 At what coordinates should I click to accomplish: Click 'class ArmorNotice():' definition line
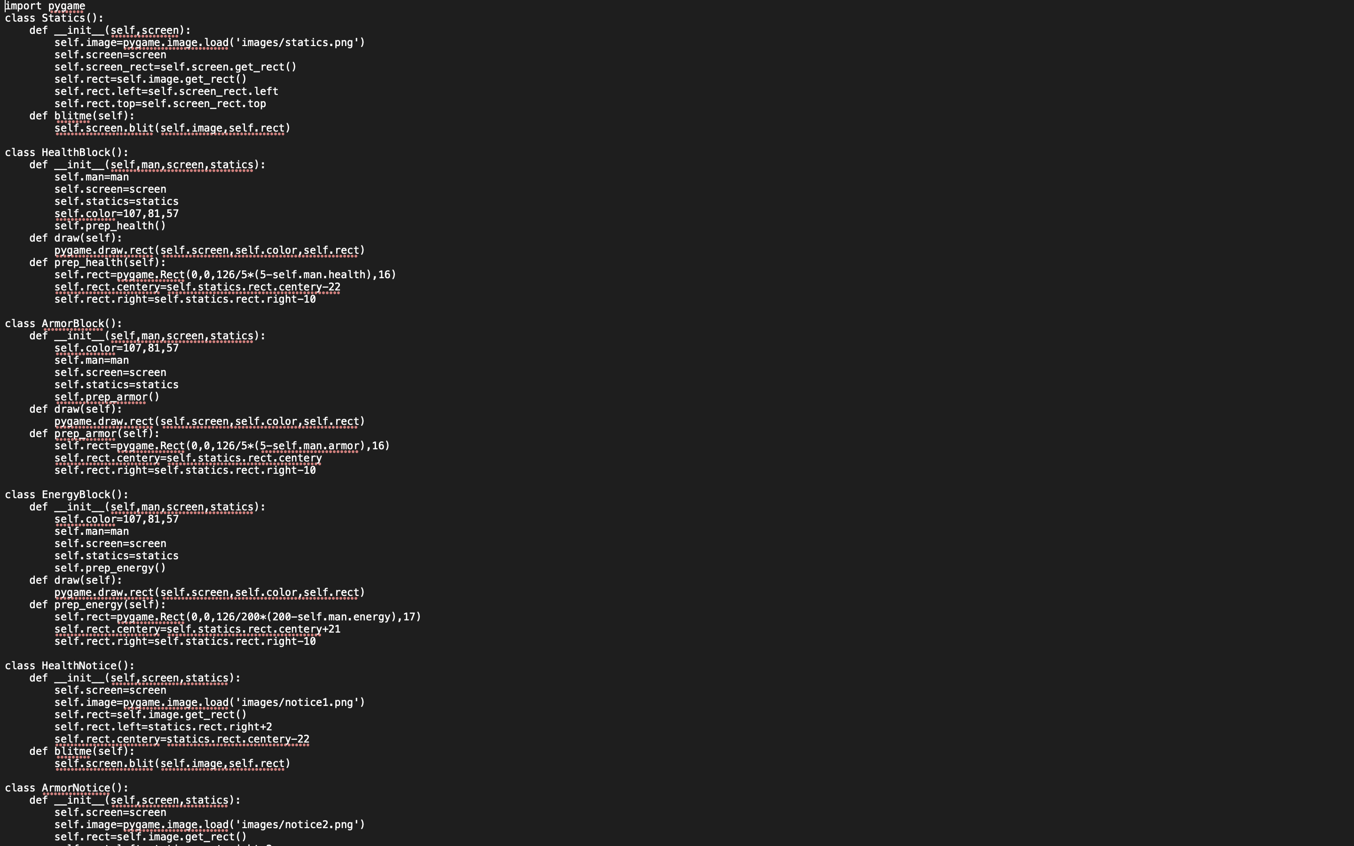(x=67, y=788)
